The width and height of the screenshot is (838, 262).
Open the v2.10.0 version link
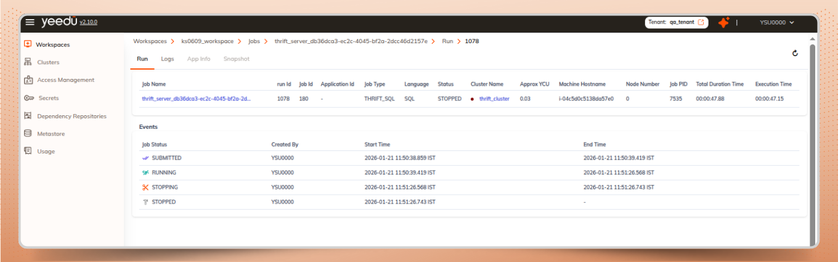tap(89, 22)
